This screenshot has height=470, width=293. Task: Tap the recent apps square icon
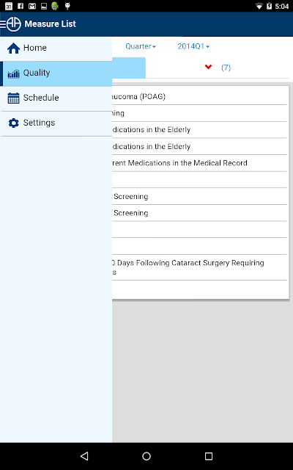pos(209,456)
